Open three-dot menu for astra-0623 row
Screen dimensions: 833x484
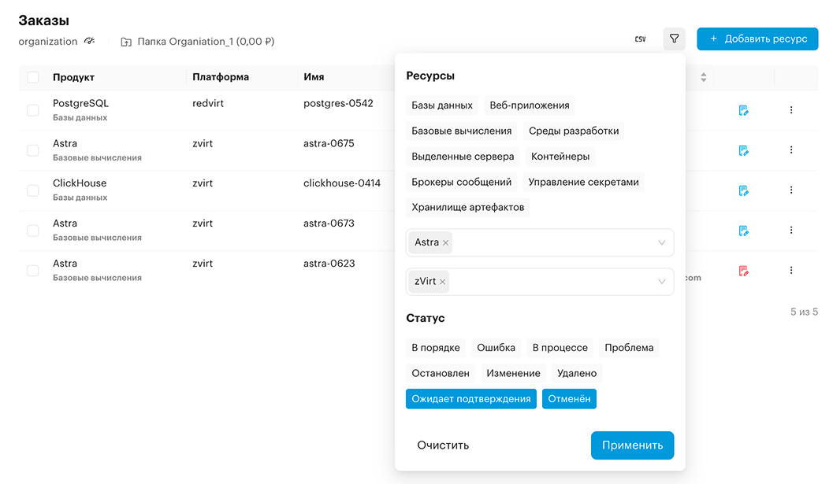coord(791,270)
